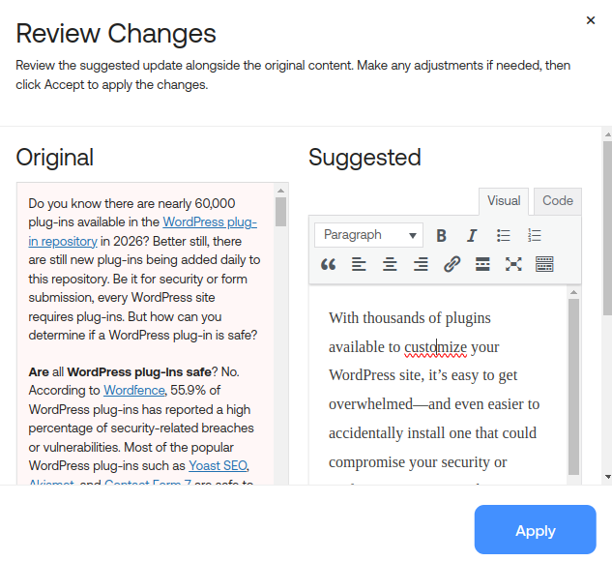612x561 pixels.
Task: Switch to the Visual tab
Action: (504, 201)
